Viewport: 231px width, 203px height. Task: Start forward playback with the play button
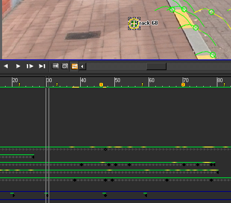18,66
